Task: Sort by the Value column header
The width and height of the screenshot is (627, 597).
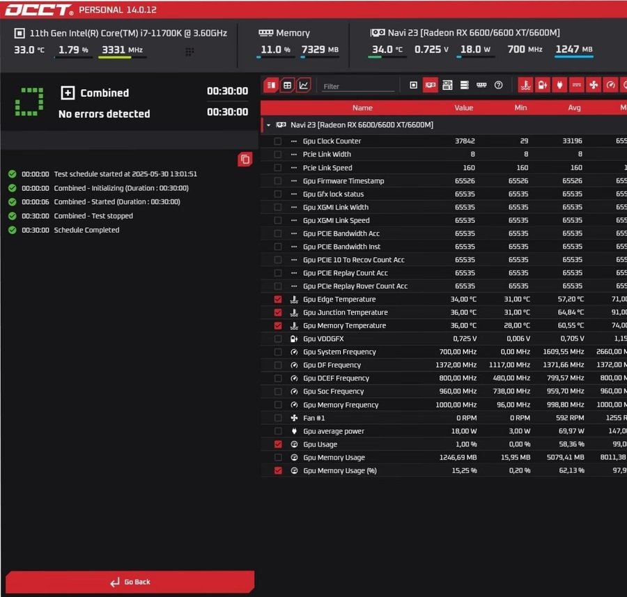Action: tap(463, 108)
